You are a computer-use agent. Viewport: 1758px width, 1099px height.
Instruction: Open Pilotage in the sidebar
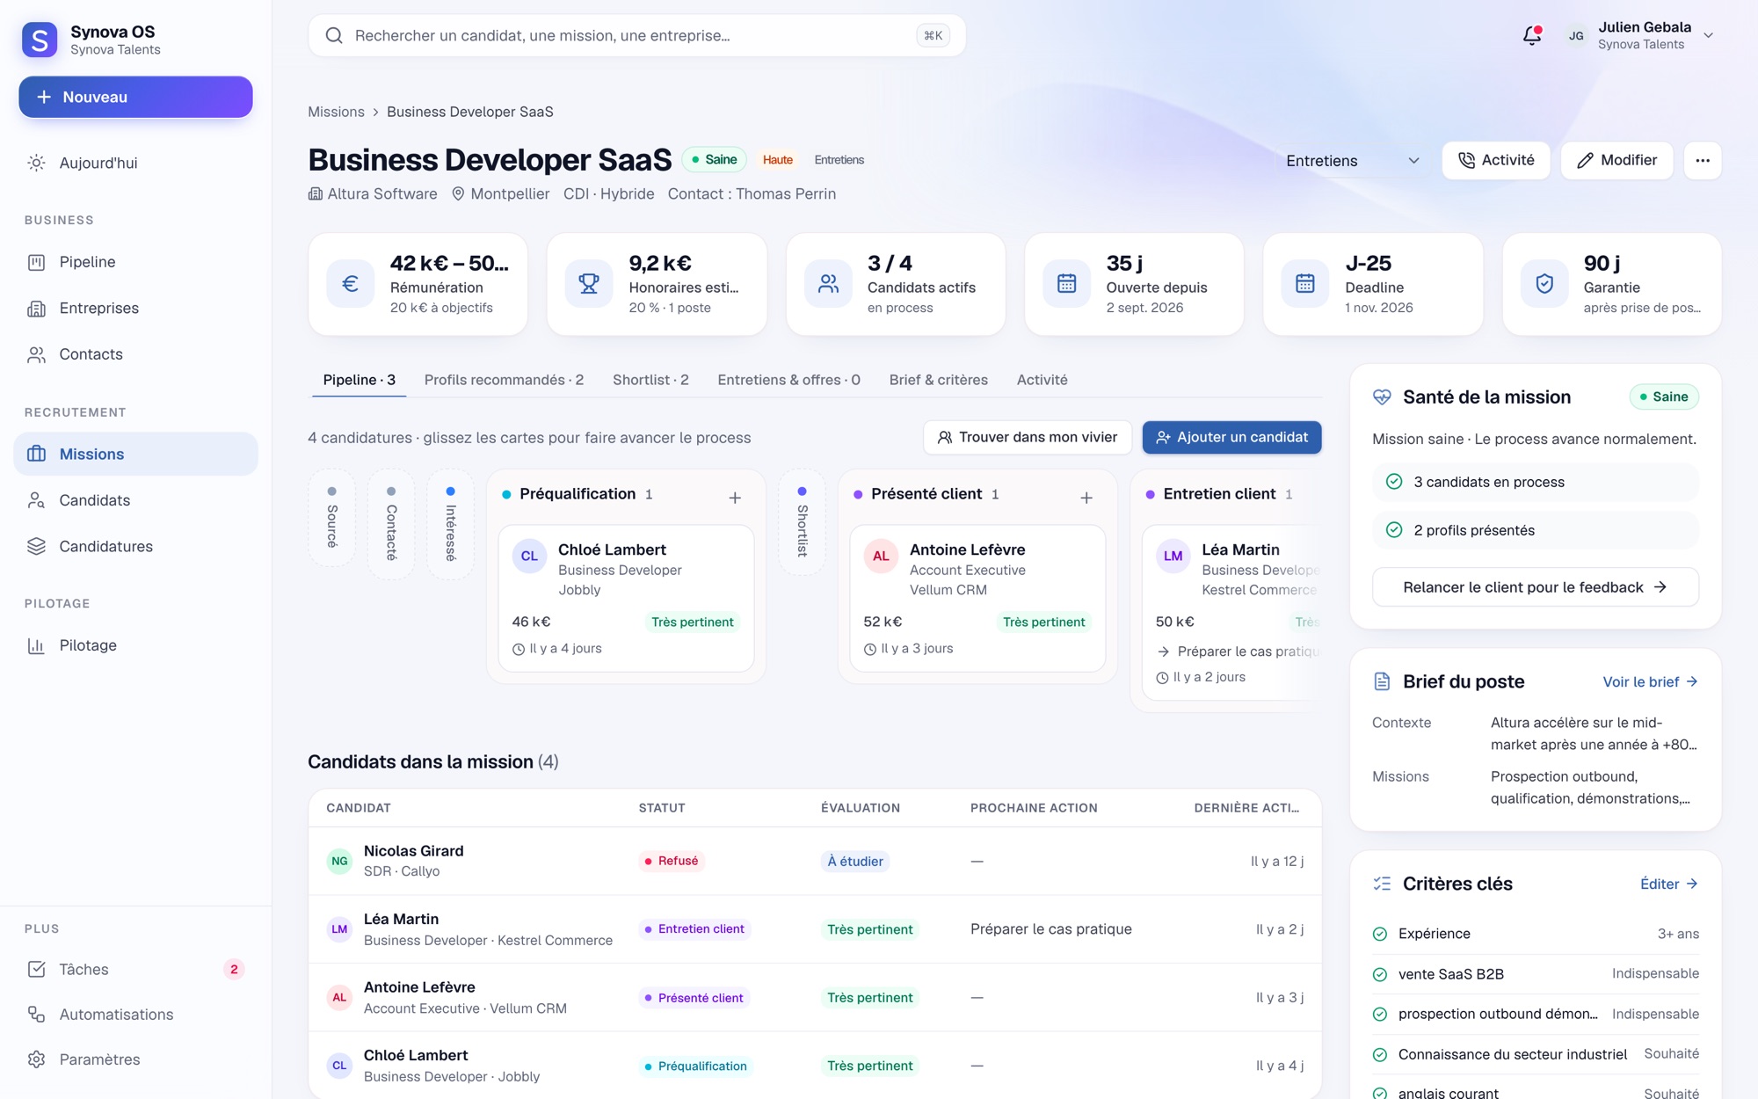(136, 645)
